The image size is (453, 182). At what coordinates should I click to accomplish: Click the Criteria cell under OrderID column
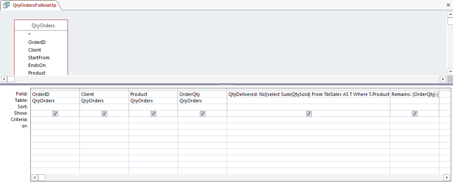click(x=55, y=120)
